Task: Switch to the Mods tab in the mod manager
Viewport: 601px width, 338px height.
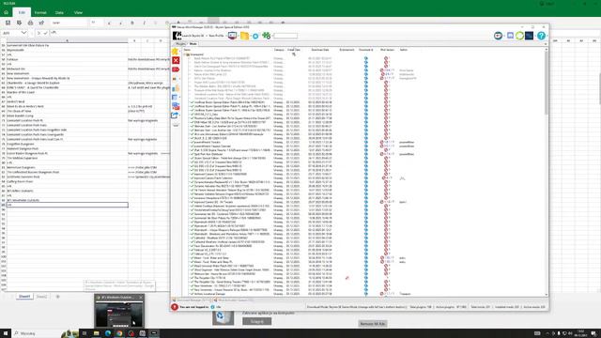Action: point(193,44)
